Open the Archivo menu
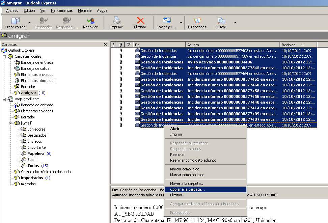The height and width of the screenshot is (223, 328). [x=12, y=10]
